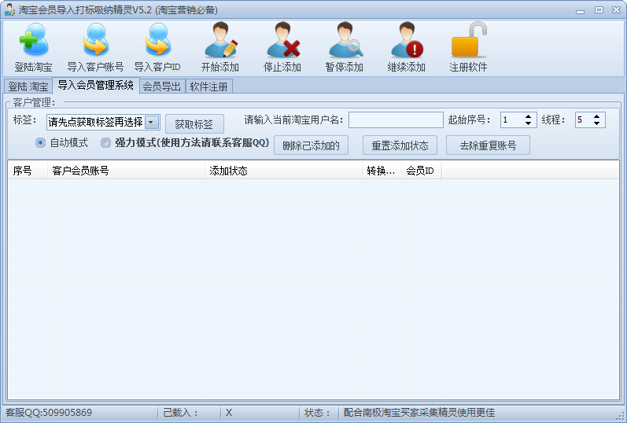Viewport: 627px width, 423px height.
Task: Select 自动模式 radio button
Action: (x=40, y=143)
